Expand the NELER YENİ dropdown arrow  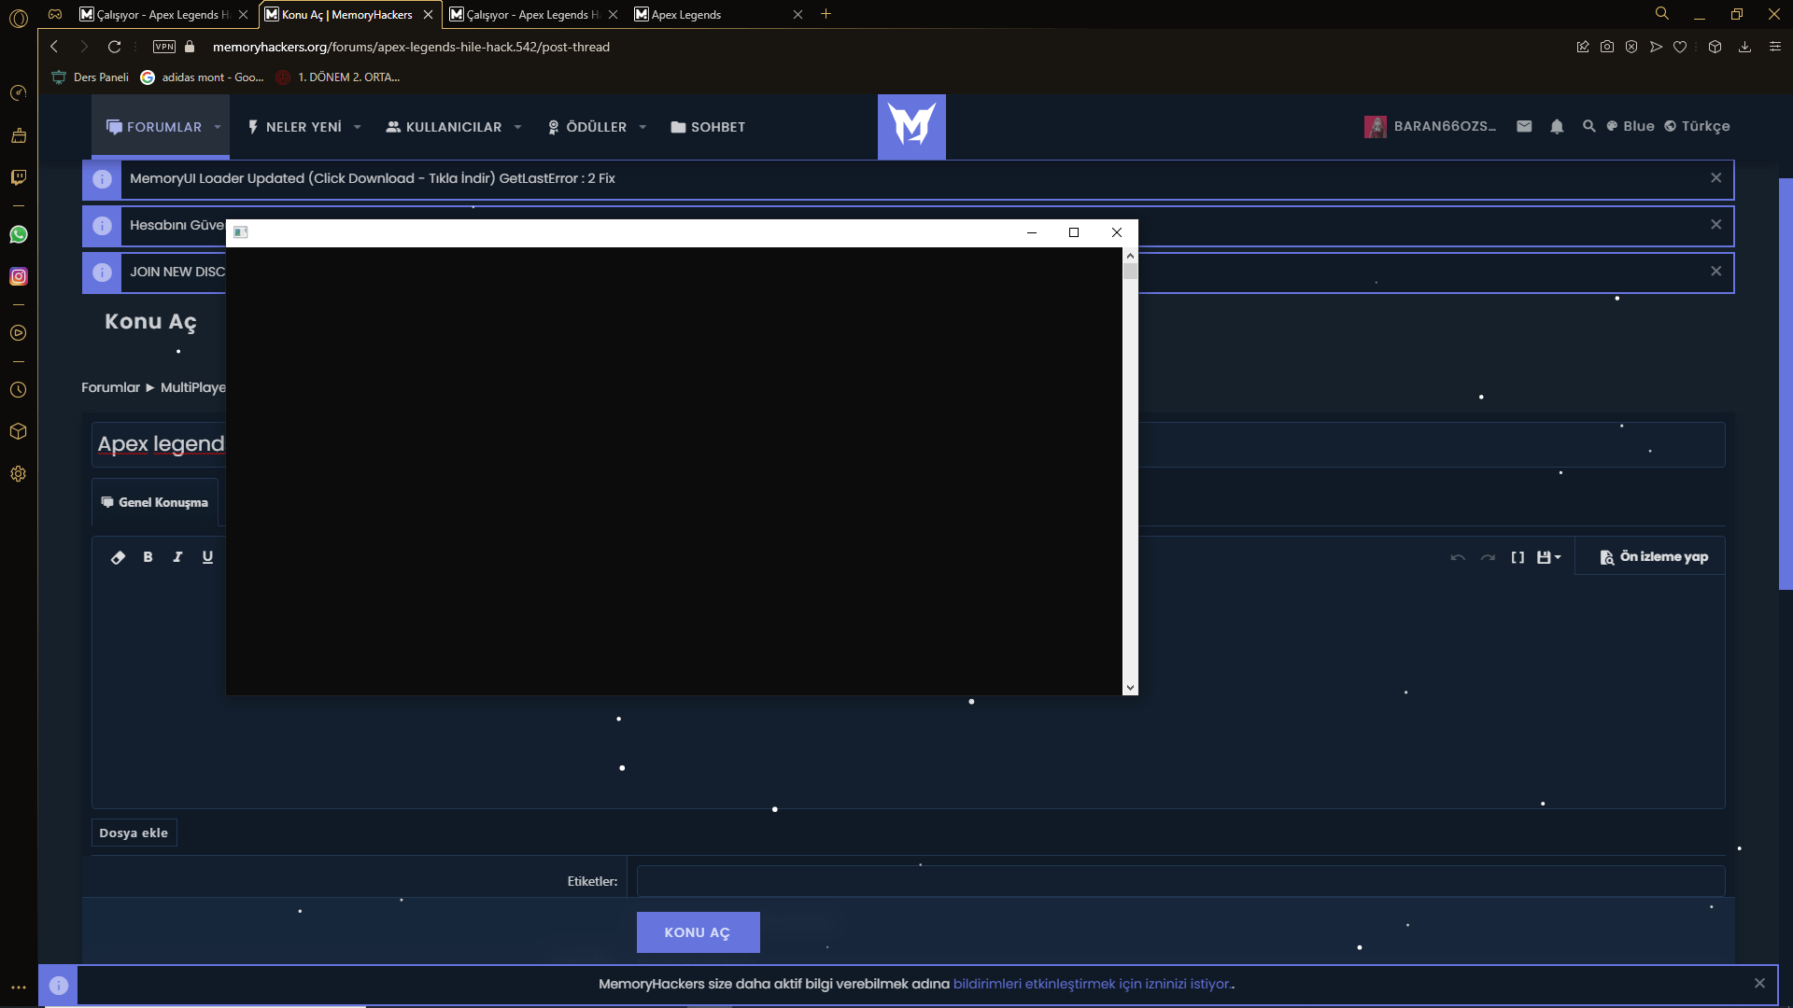357,127
